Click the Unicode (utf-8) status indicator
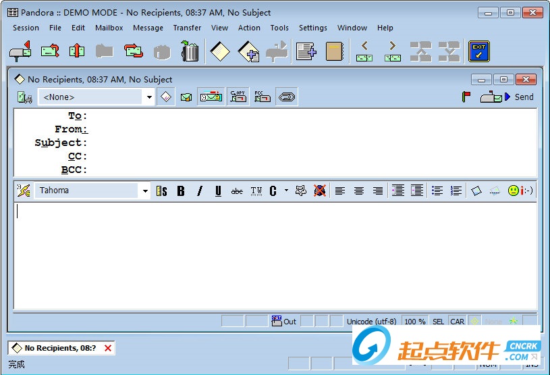This screenshot has height=375, width=550. (371, 321)
